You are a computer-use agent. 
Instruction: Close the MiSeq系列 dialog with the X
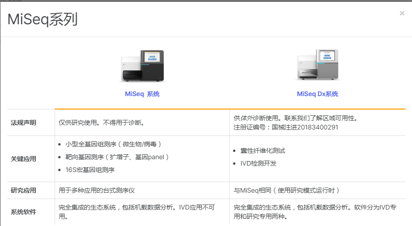coord(402,13)
